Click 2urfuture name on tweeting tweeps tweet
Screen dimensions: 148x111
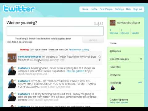click(x=24, y=94)
